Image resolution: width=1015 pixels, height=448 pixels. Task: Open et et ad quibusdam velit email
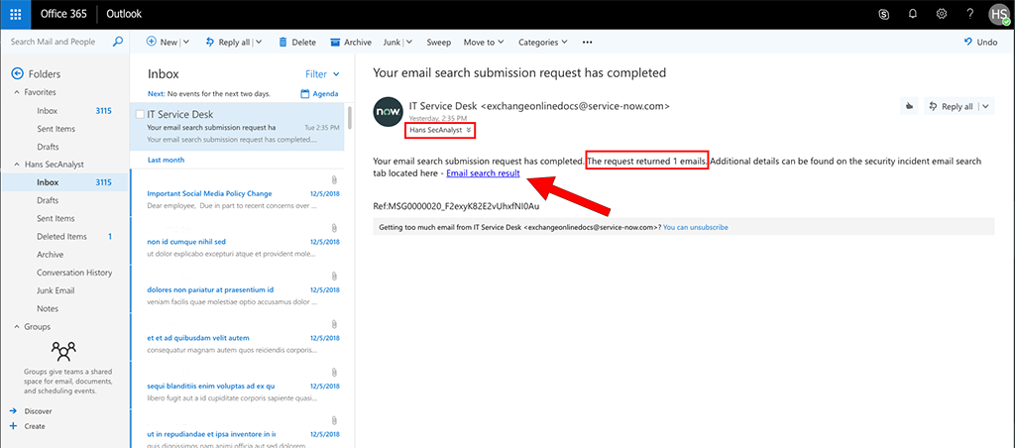[237, 338]
